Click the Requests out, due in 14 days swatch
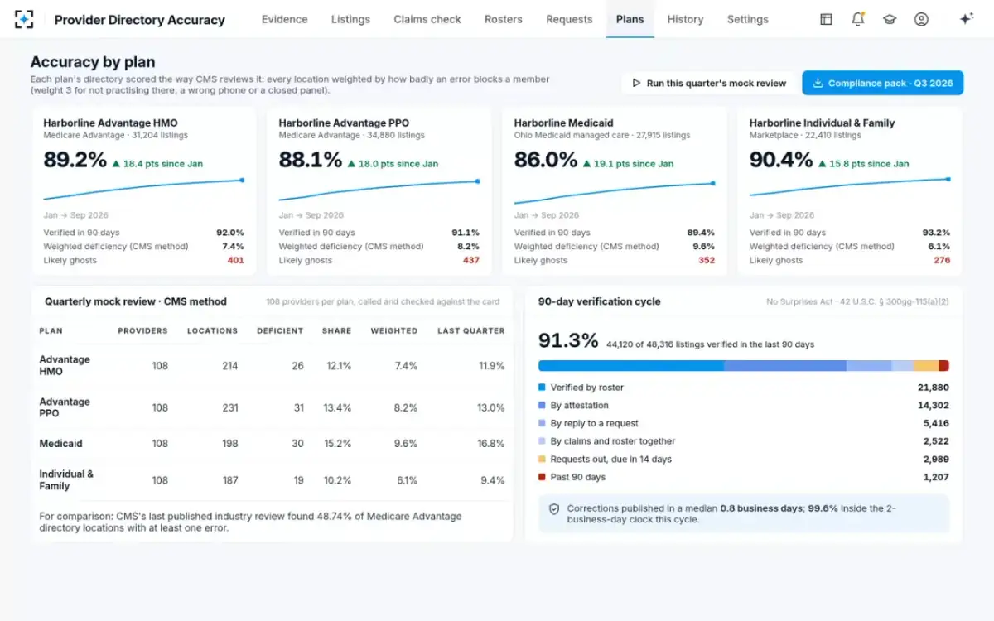The height and width of the screenshot is (621, 994). click(542, 460)
